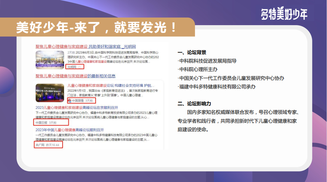Open the 2023儿童心理健康和家庭建设高峰论坛在京顺利召开 link
The width and height of the screenshot is (327, 182).
(x=77, y=108)
